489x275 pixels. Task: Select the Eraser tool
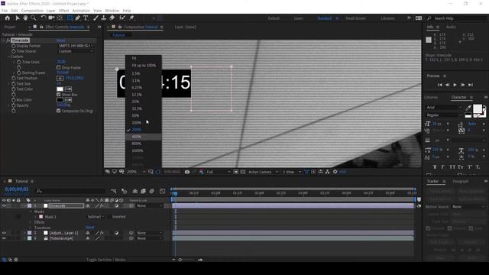(112, 18)
